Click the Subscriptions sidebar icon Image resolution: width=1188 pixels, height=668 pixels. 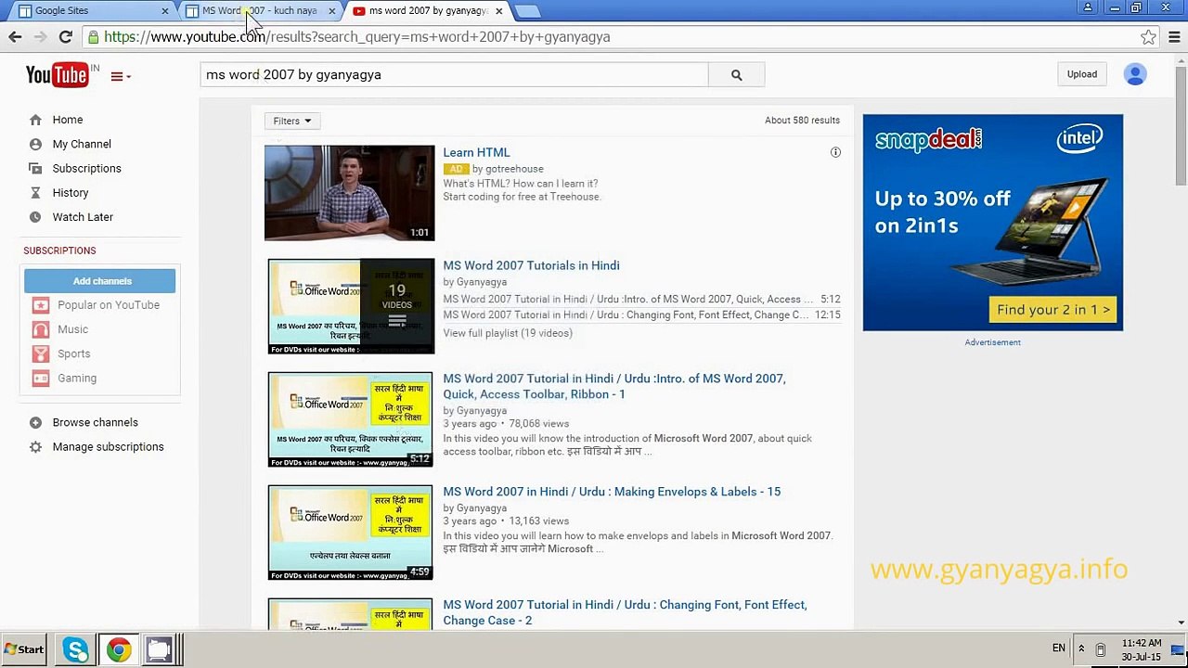35,168
